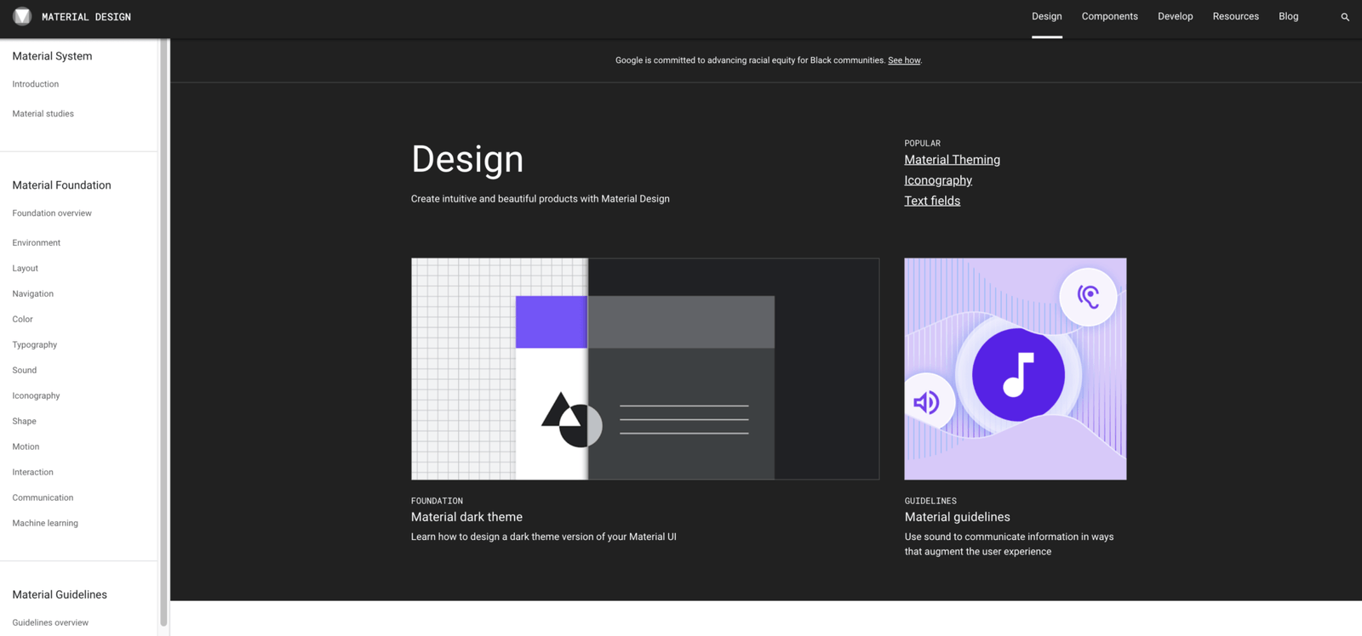Click the music note circle icon
Viewport: 1362px width, 636px height.
pyautogui.click(x=1018, y=375)
